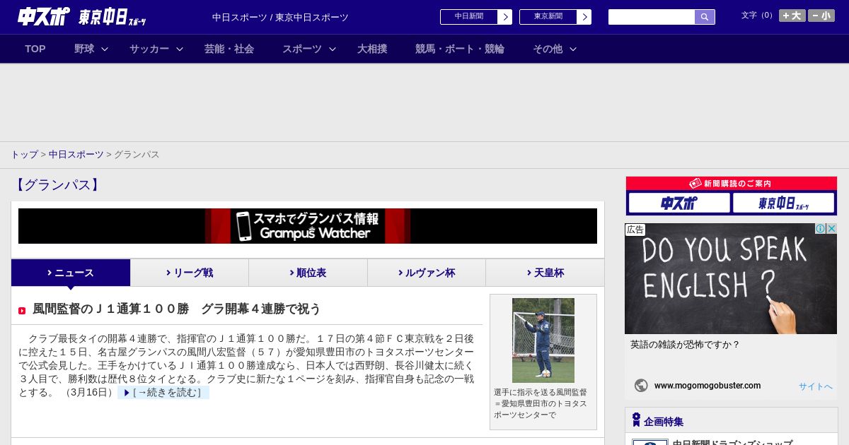Expand the サッカー dropdown chevron
The height and width of the screenshot is (445, 849).
coord(180,49)
